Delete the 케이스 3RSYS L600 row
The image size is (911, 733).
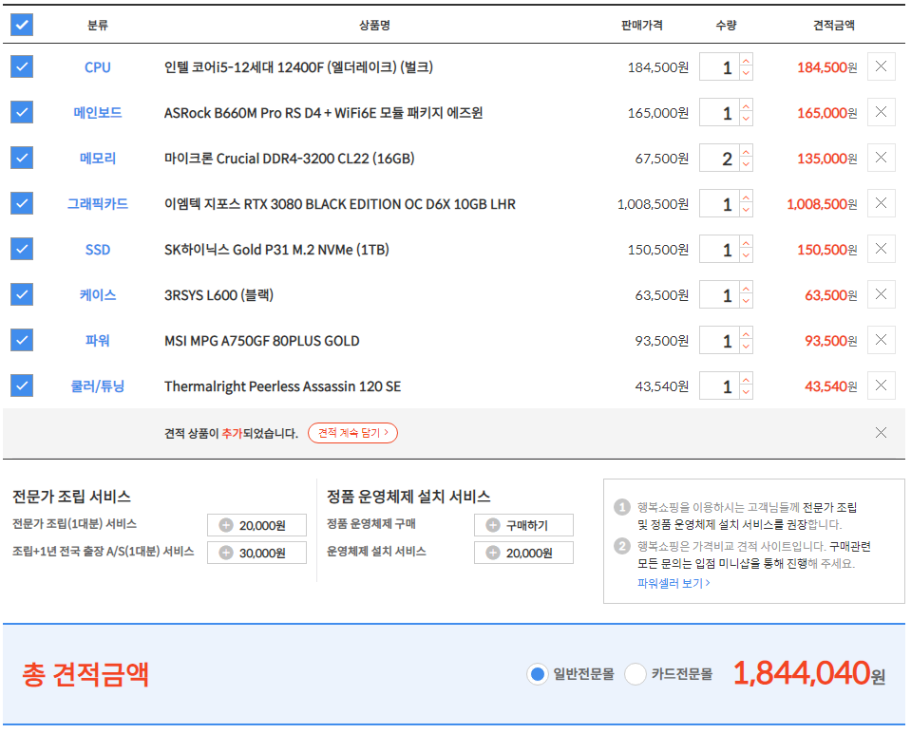click(x=881, y=294)
